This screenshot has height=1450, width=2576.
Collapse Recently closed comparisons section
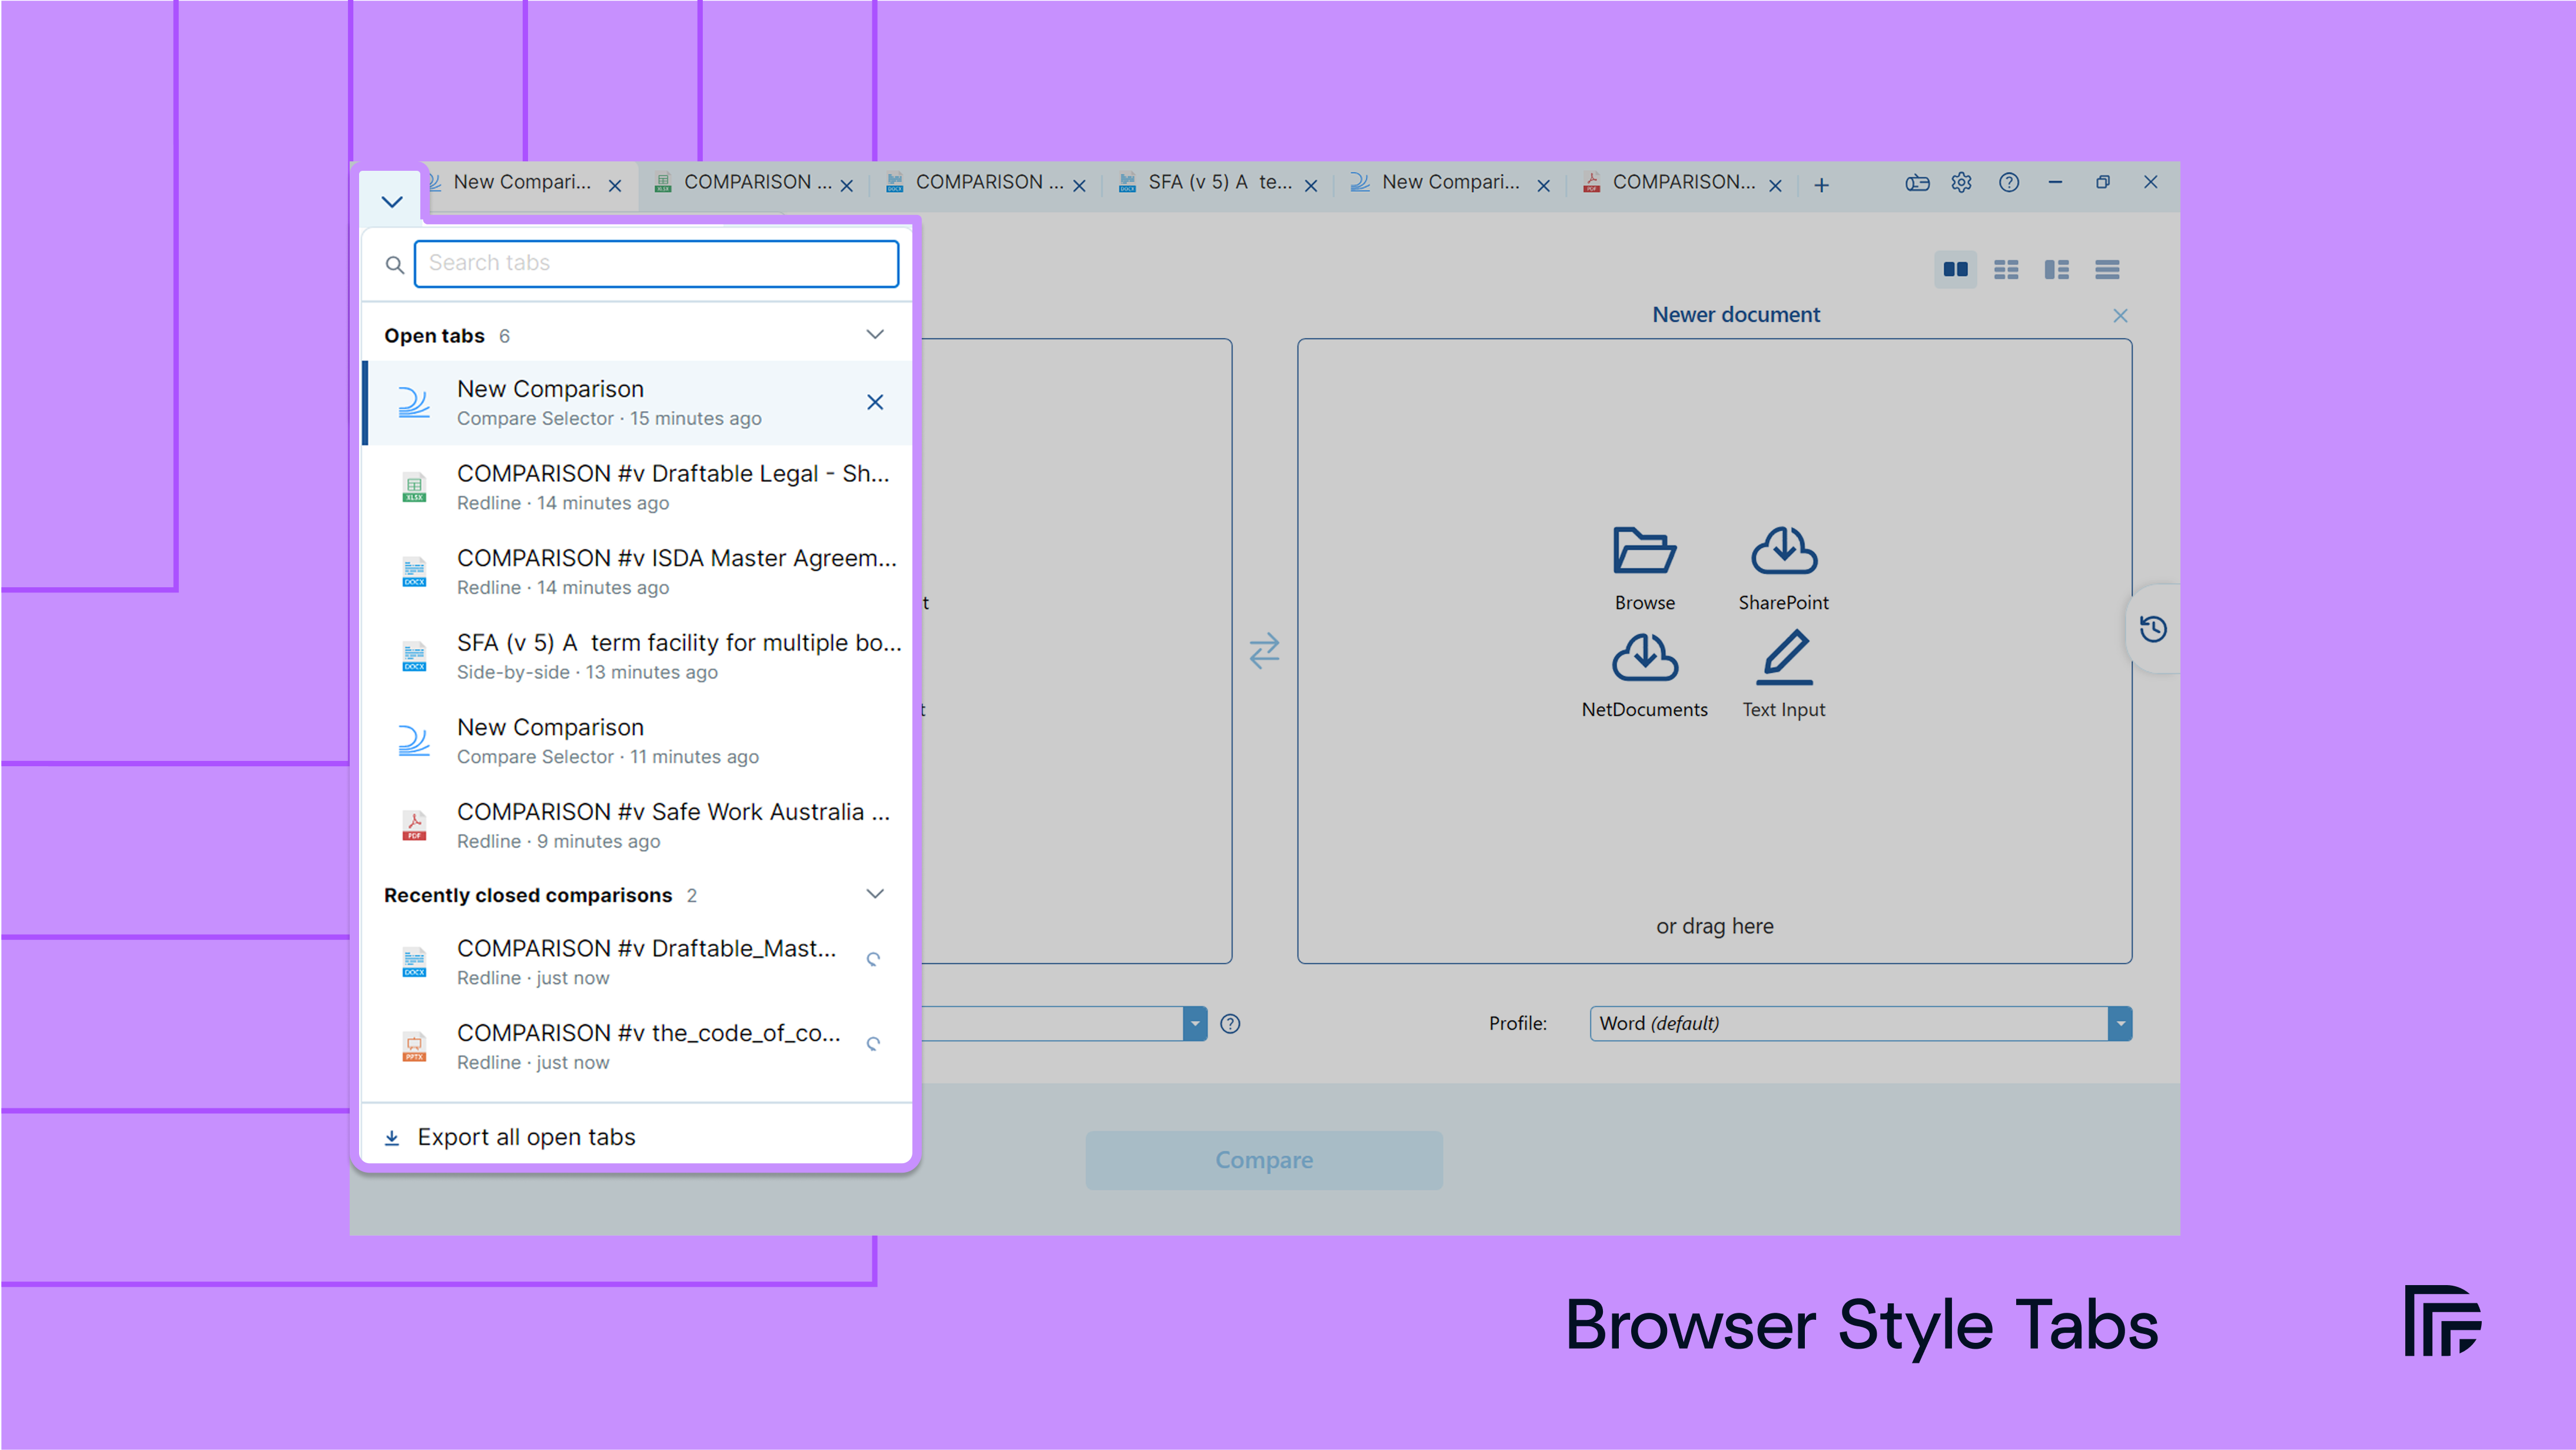click(x=875, y=893)
